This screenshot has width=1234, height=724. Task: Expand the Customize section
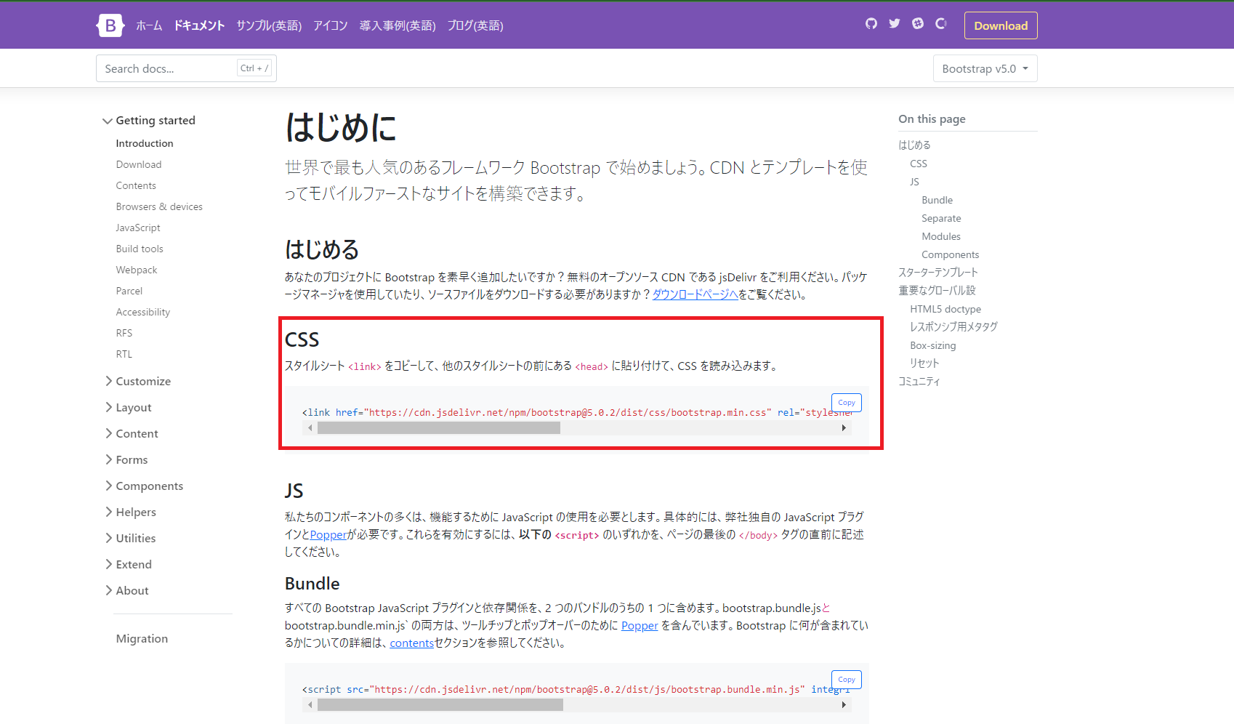(137, 381)
